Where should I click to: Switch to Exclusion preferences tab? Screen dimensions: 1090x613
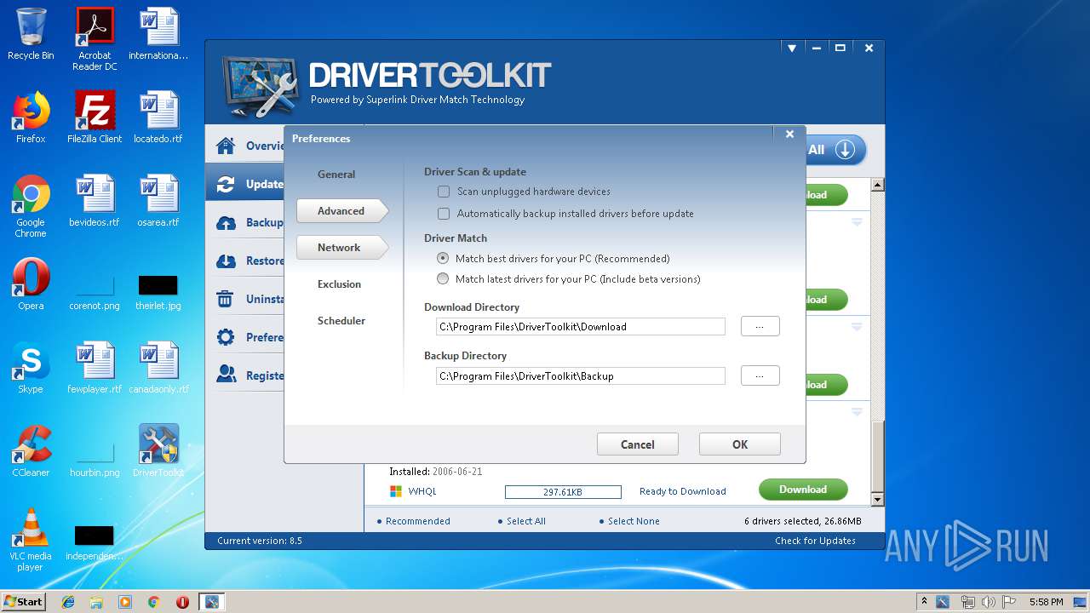pyautogui.click(x=339, y=284)
